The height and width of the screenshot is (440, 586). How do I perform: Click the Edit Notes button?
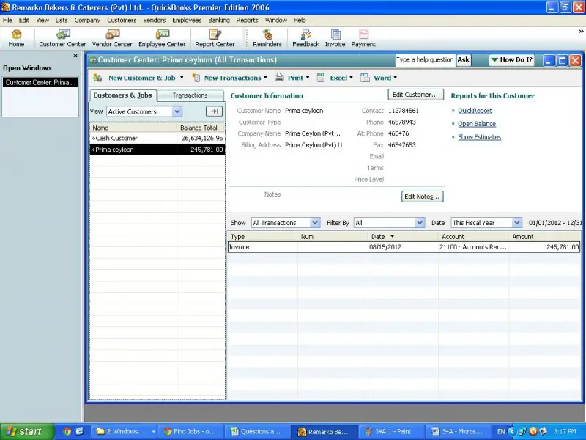coord(423,197)
